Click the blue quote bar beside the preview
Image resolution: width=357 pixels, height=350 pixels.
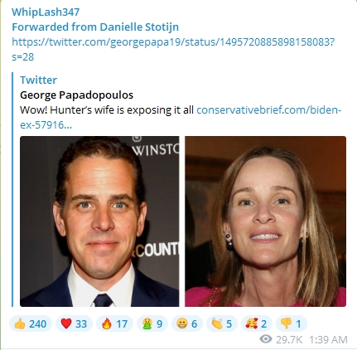click(12, 189)
